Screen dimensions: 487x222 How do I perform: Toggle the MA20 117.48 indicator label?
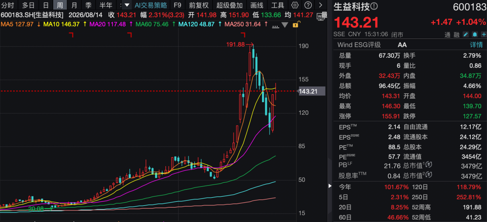tap(107, 24)
